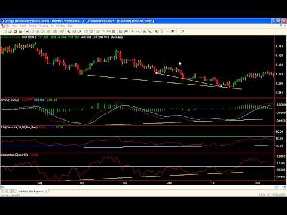
Task: Open the Format menu
Action: 32,26
